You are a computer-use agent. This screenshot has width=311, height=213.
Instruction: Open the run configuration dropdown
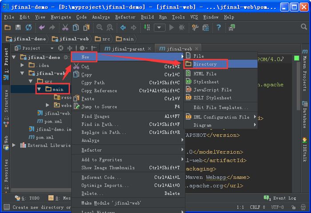160,28
